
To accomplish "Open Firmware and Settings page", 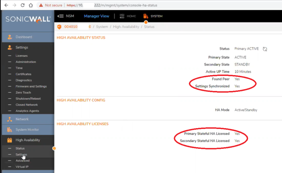I will pos(31,86).
